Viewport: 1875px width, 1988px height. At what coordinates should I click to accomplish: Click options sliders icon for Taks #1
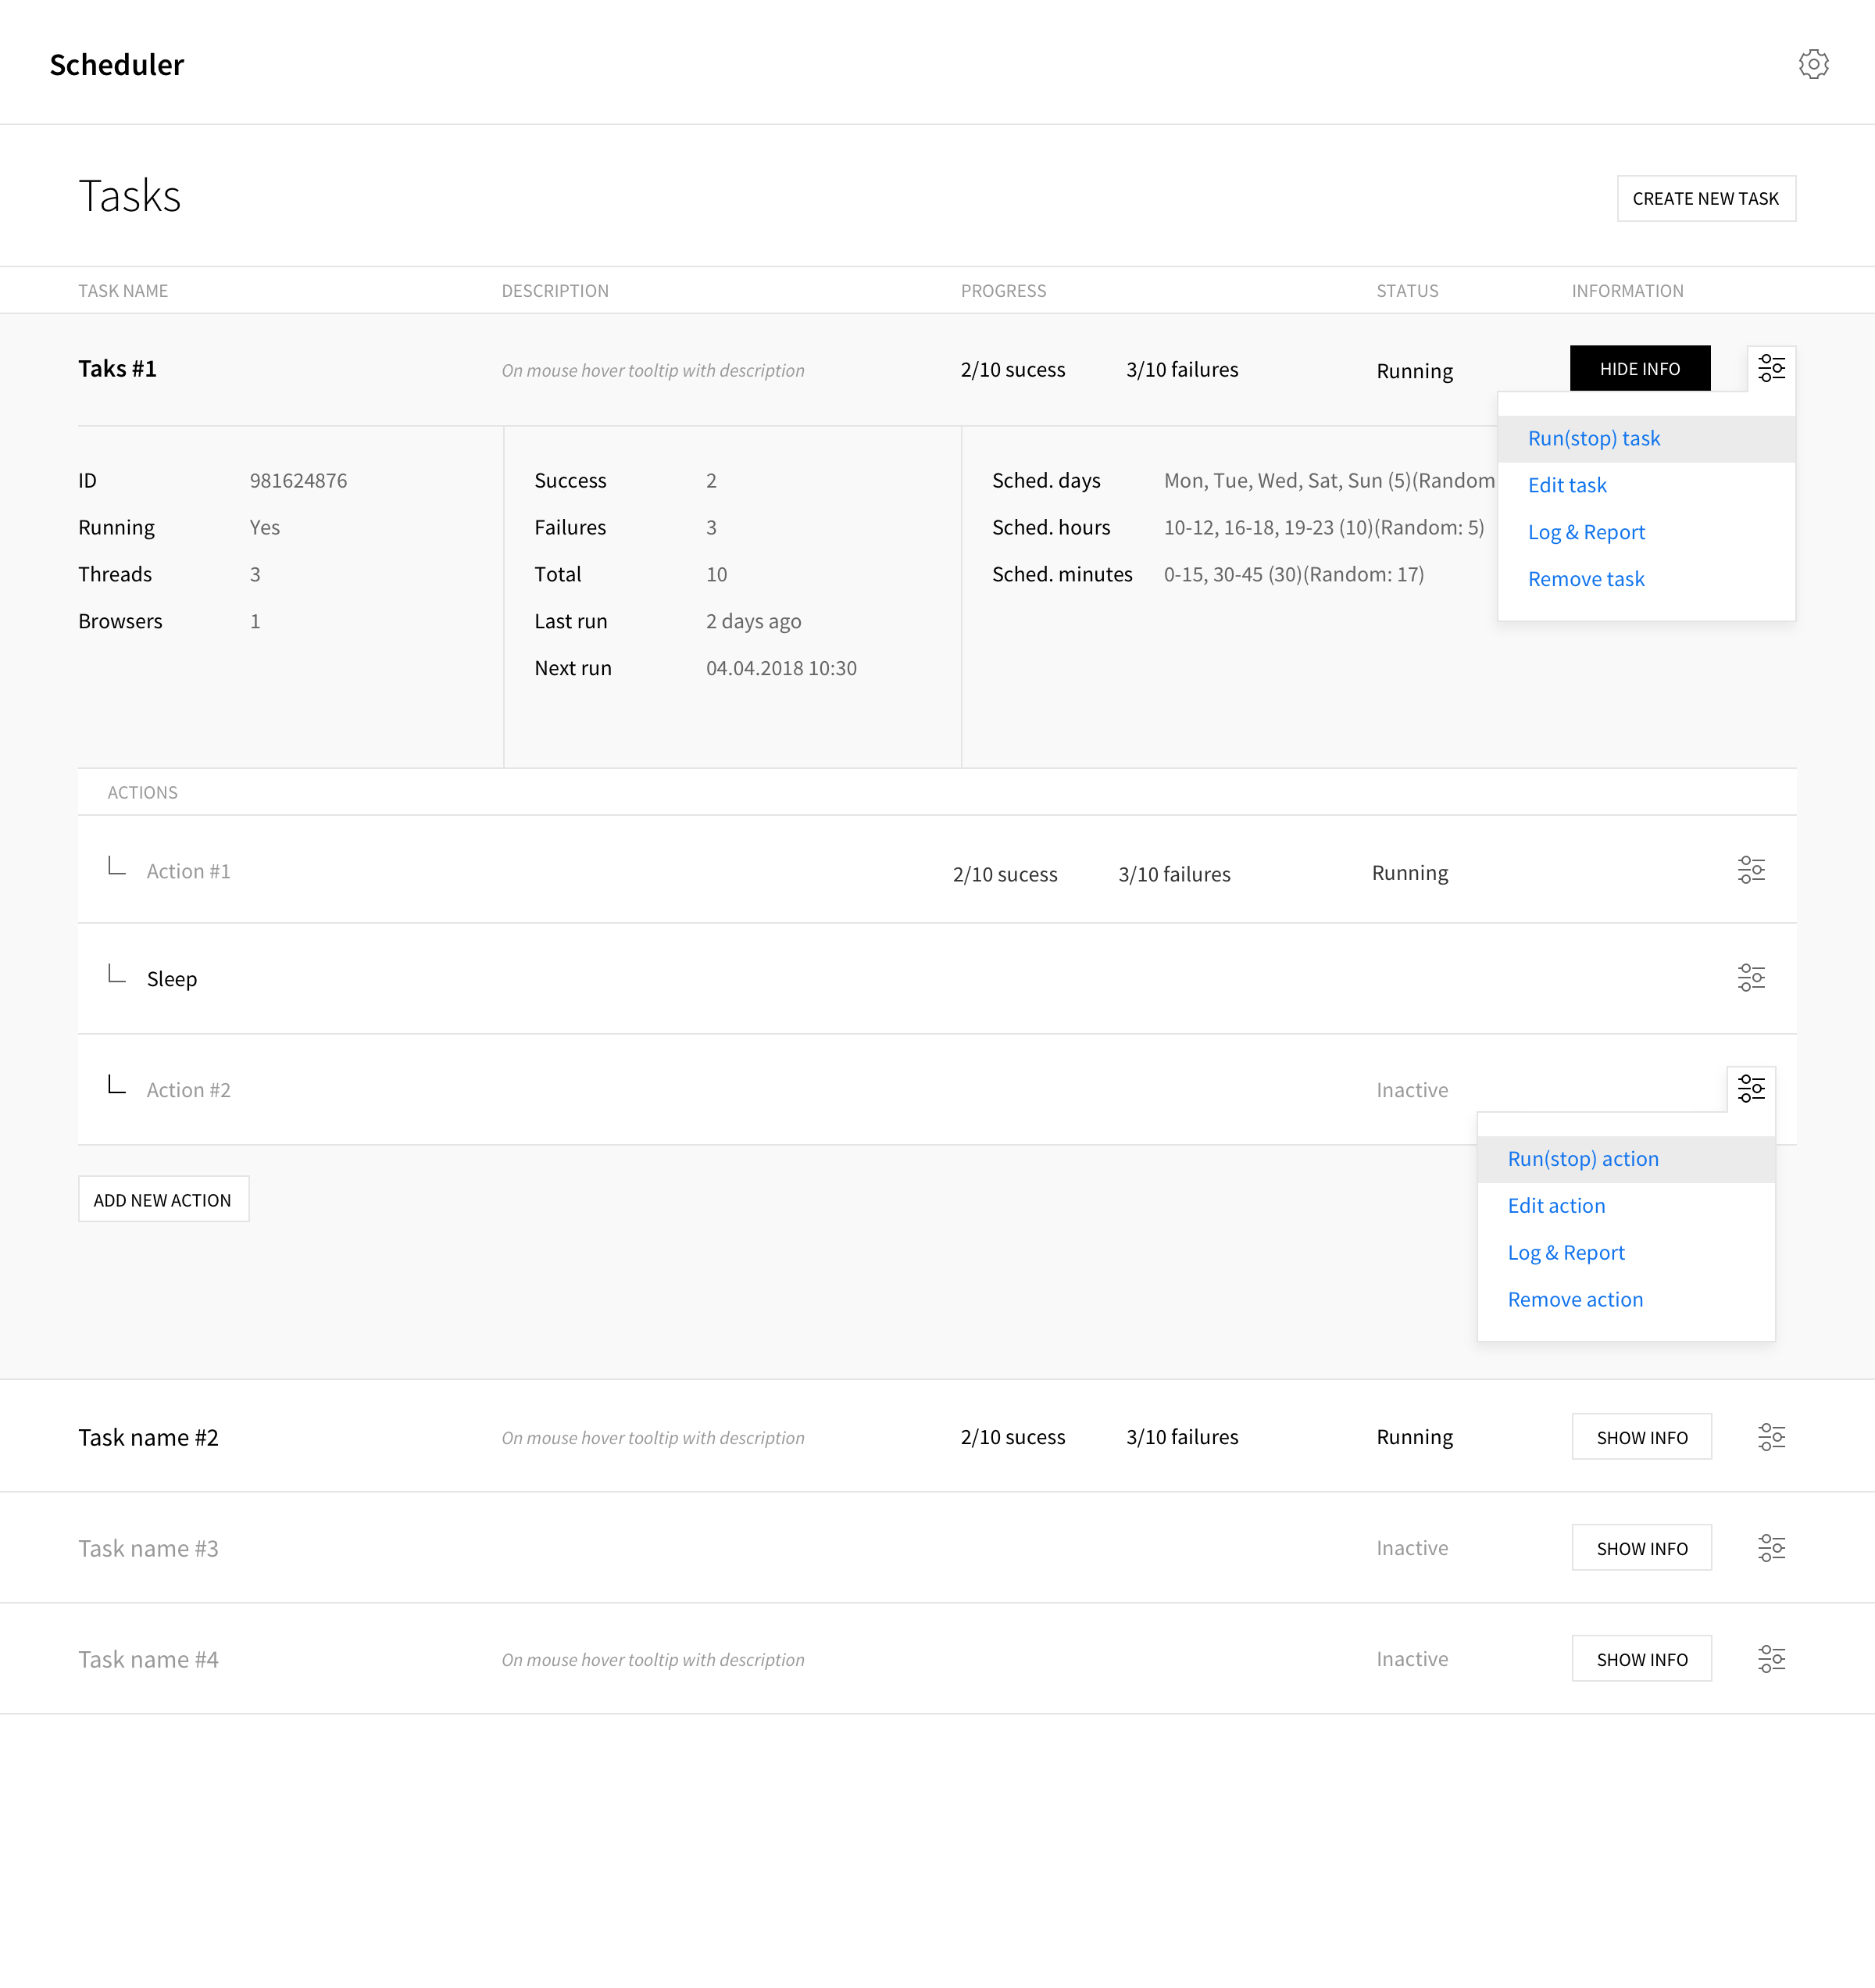click(1770, 368)
